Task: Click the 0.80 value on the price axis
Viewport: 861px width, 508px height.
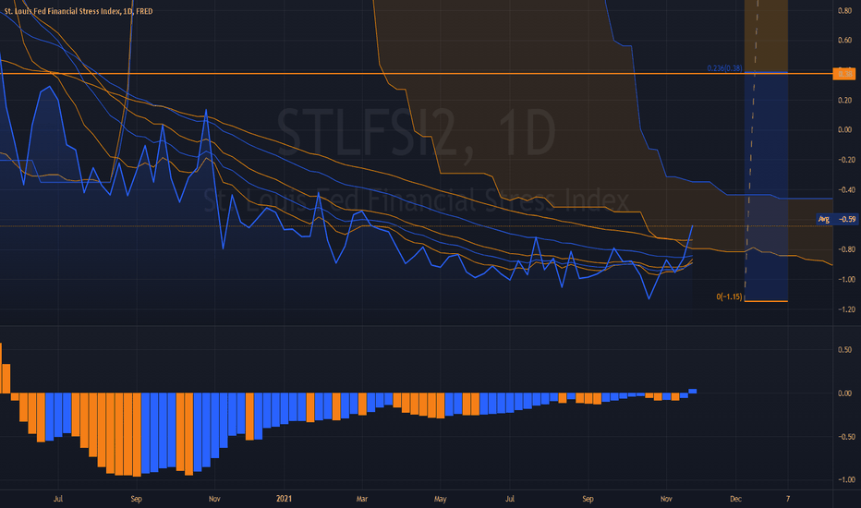Action: pyautogui.click(x=844, y=10)
